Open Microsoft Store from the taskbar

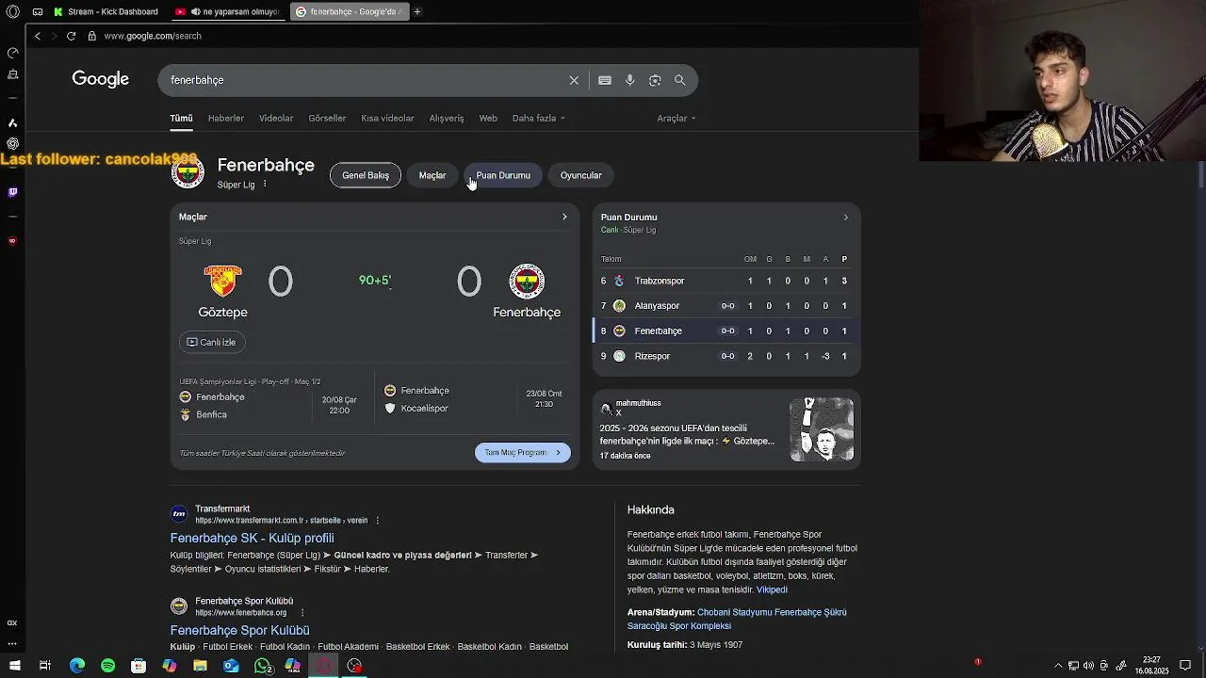point(139,666)
